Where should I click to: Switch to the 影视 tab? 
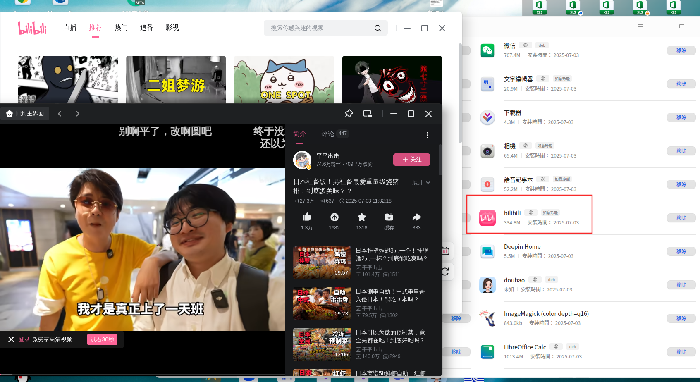tap(172, 28)
